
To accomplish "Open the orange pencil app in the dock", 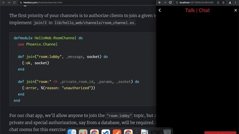I will (117, 132).
